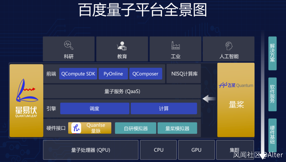
Task: Click the 人工智能 brain head icon
Action: (229, 46)
